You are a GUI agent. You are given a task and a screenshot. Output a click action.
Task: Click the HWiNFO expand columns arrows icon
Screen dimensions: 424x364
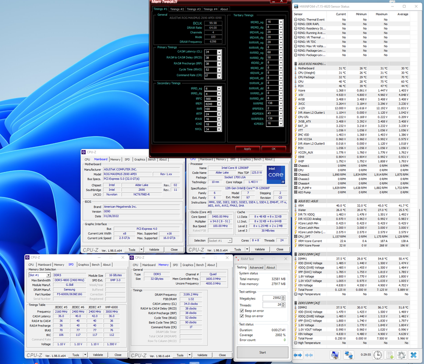pyautogui.click(x=298, y=355)
